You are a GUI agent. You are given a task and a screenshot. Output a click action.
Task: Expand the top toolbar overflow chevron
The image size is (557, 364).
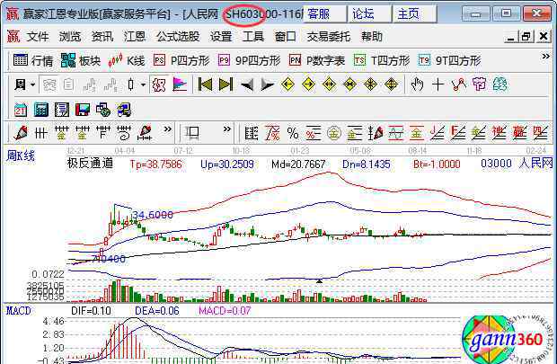[x=545, y=56]
